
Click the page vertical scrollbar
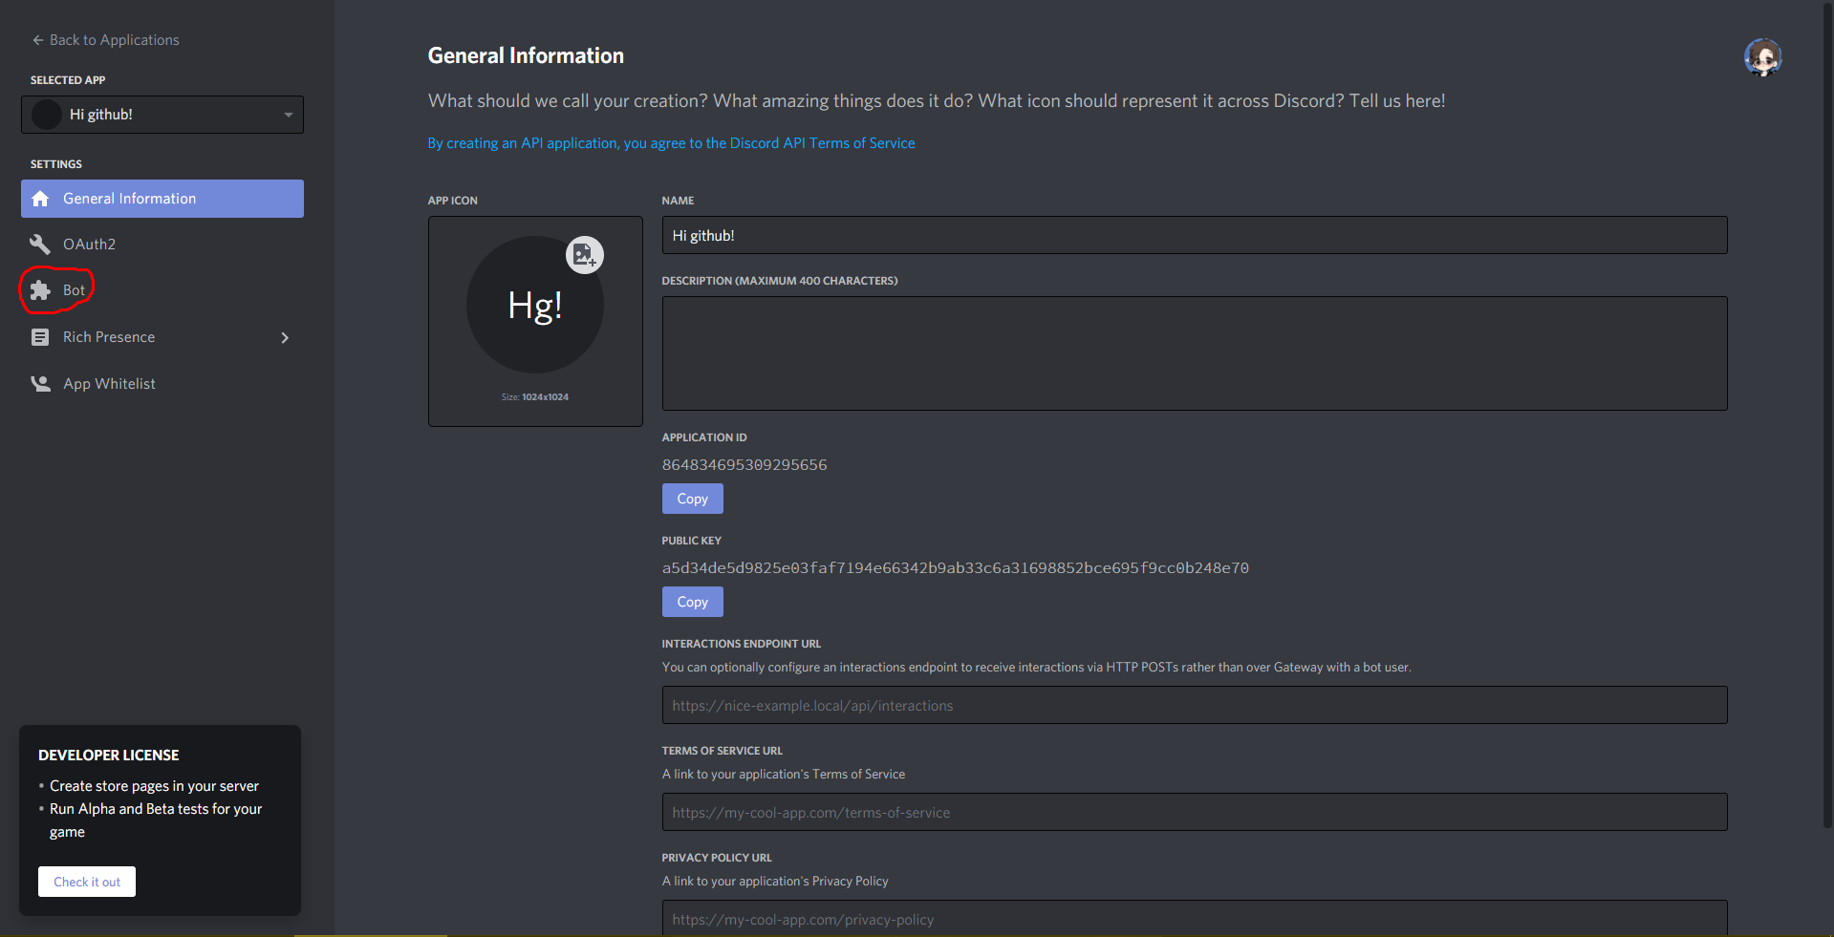click(1828, 415)
